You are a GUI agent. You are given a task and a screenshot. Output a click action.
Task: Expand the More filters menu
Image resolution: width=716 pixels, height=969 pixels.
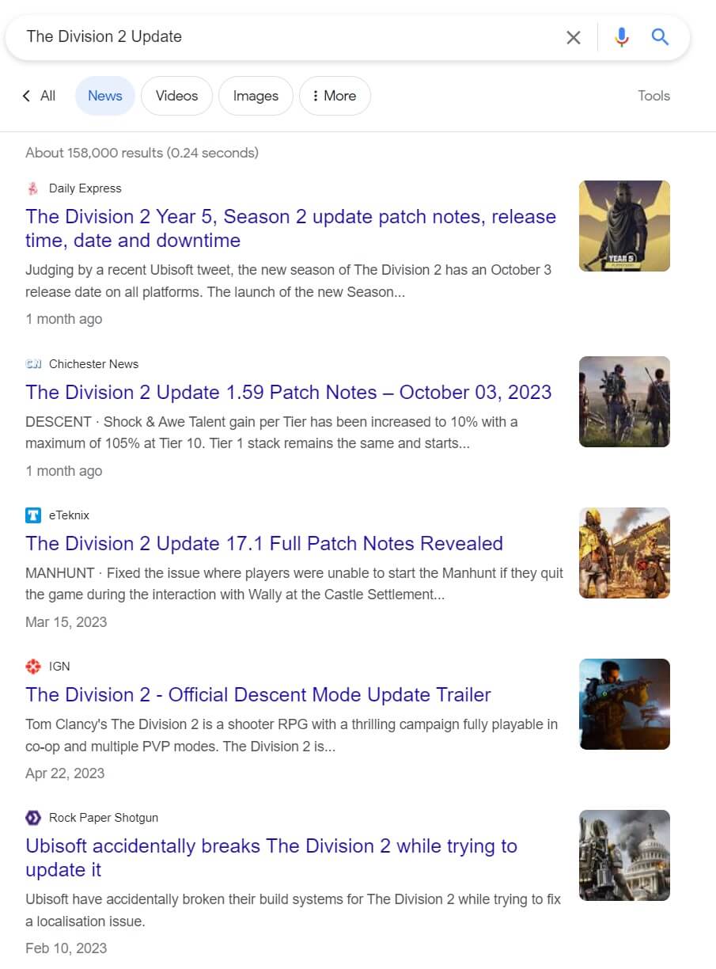(x=334, y=96)
